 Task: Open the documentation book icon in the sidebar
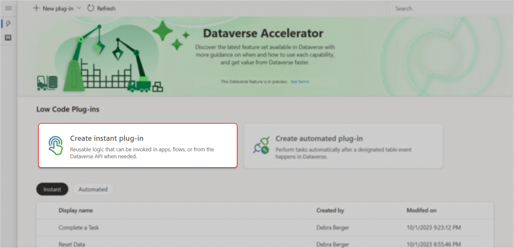(x=8, y=37)
